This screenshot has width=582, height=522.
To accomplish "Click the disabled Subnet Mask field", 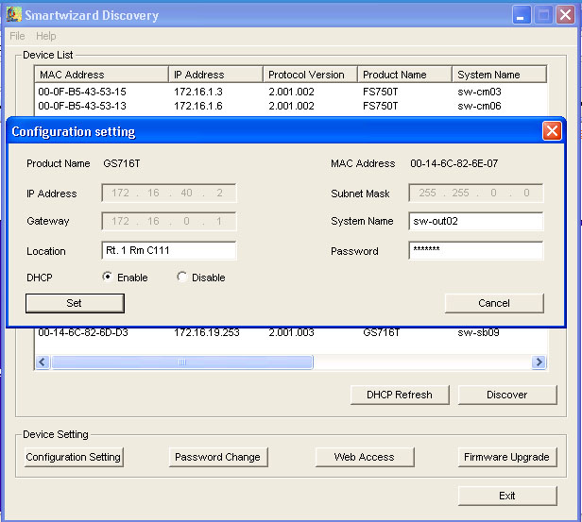I will pyautogui.click(x=476, y=193).
